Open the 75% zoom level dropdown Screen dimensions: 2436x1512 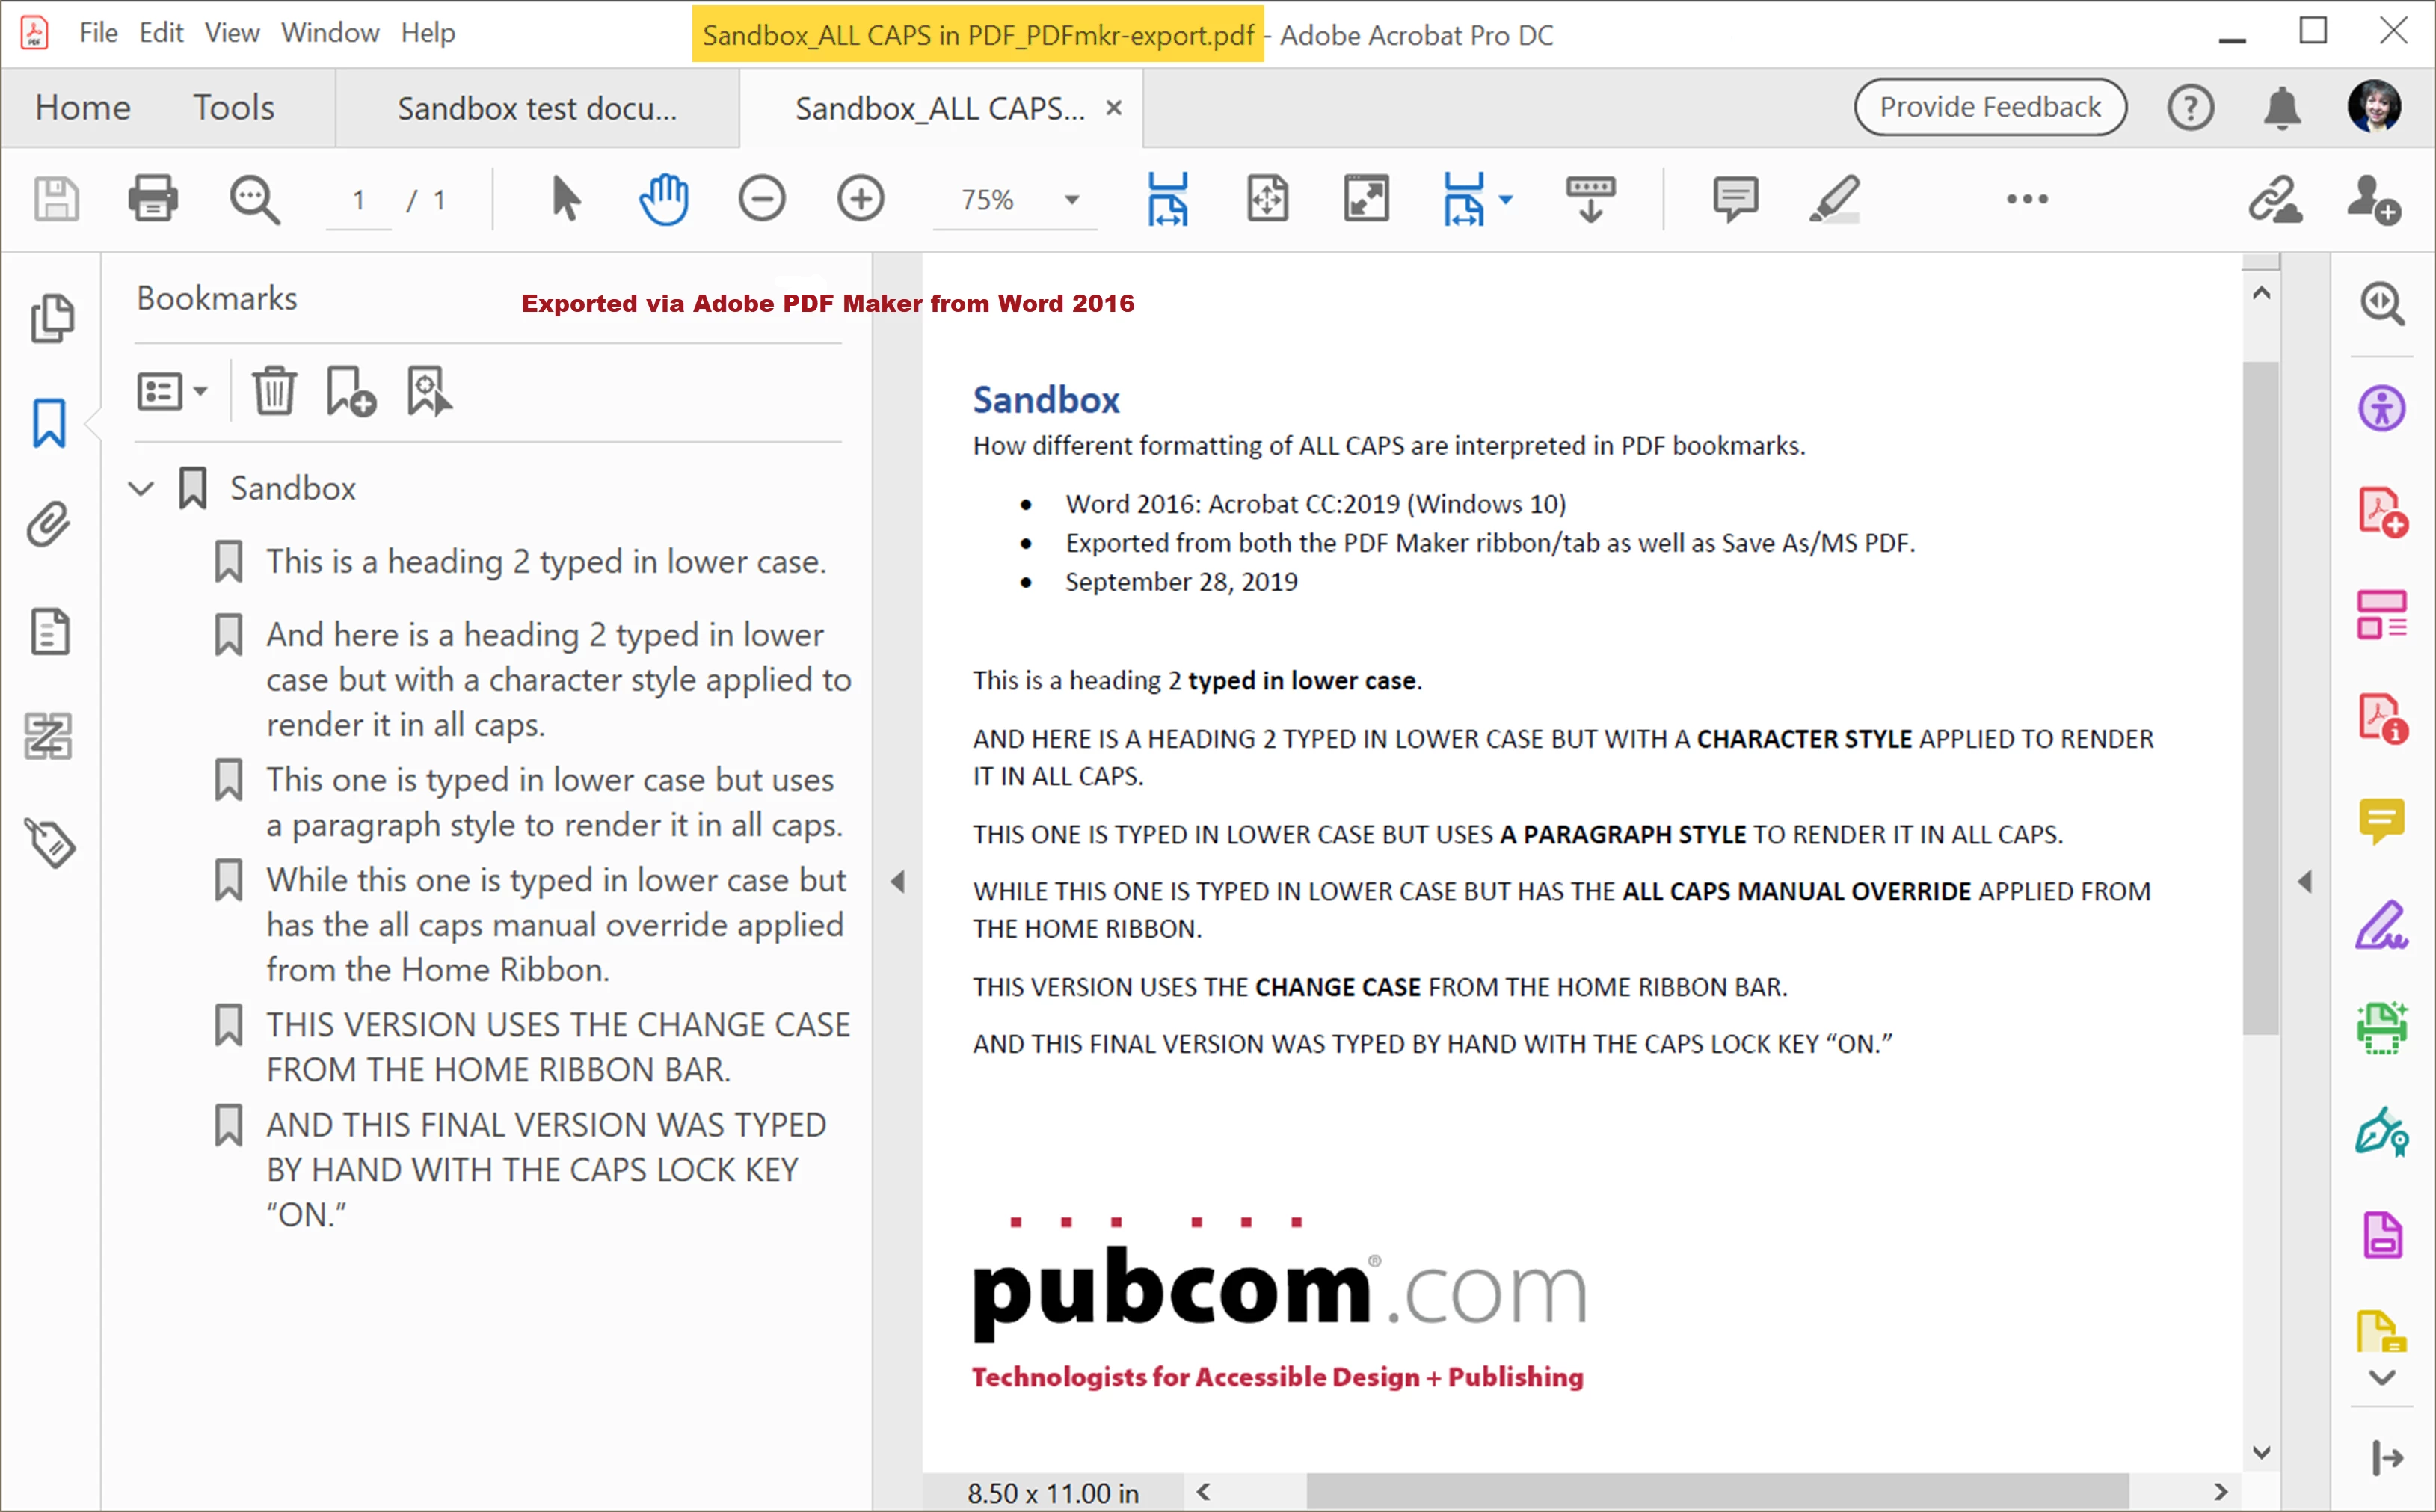coord(1071,199)
